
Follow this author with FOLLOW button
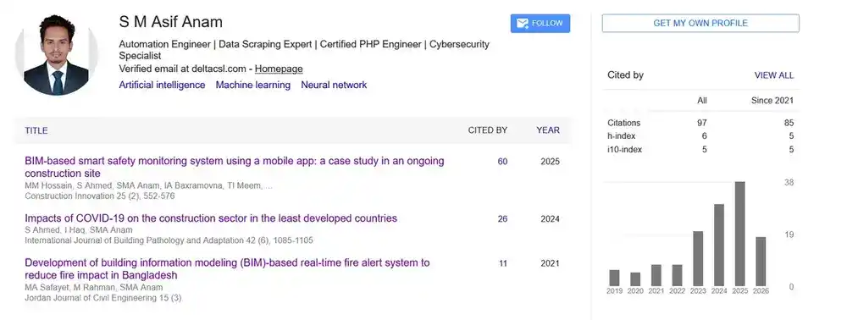pyautogui.click(x=540, y=23)
